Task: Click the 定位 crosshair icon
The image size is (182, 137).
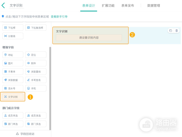Action: pyautogui.click(x=29, y=55)
